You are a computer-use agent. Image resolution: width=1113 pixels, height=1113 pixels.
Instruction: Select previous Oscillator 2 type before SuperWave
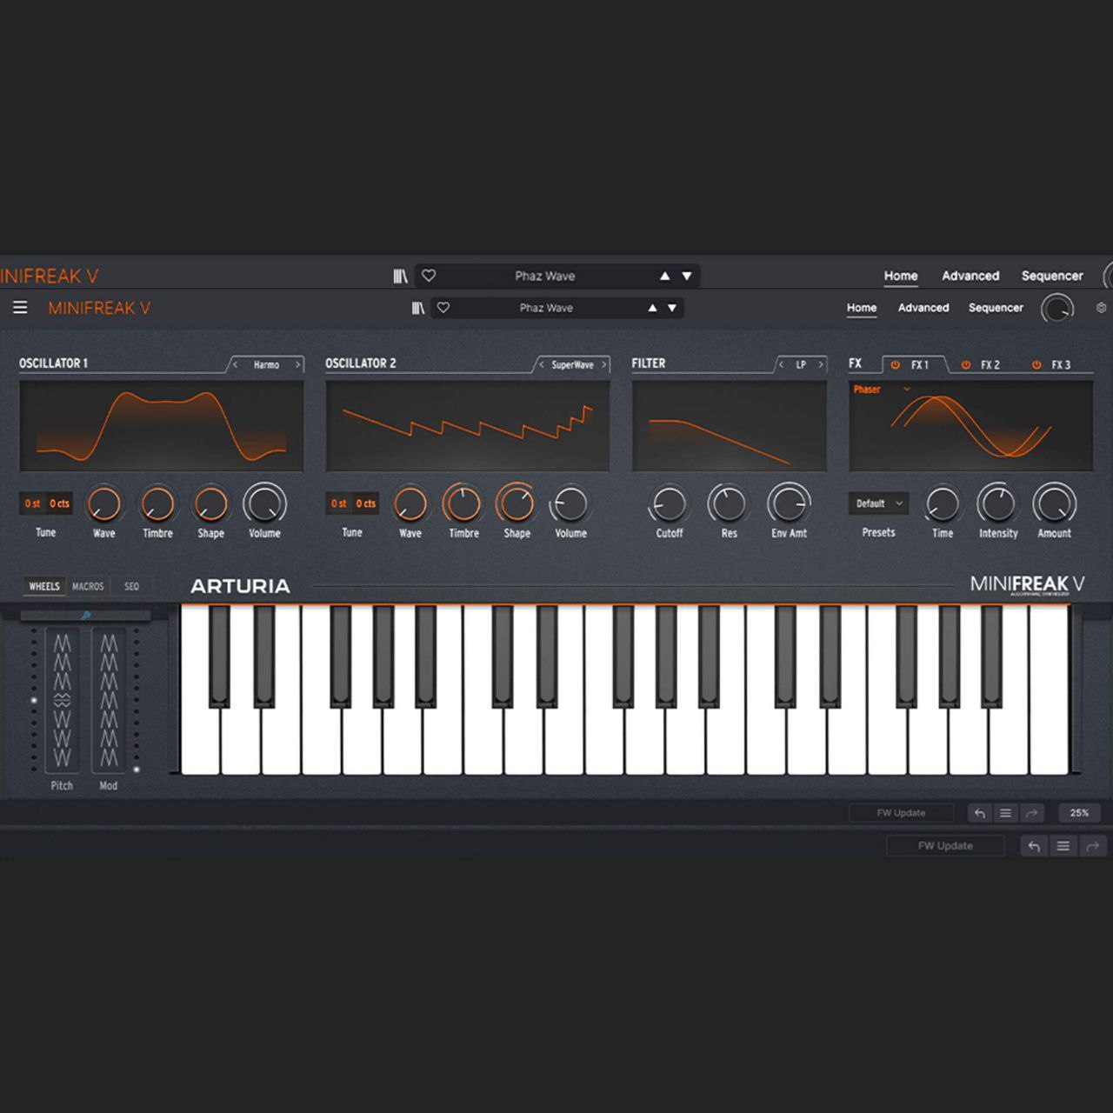[x=542, y=365]
